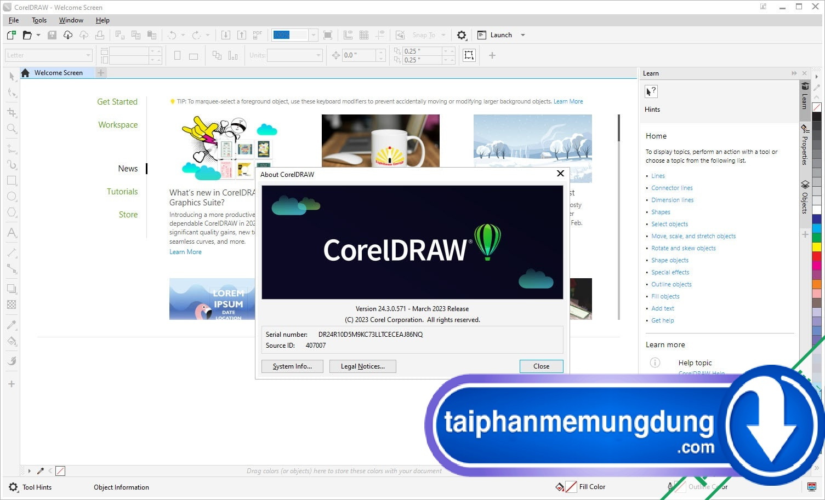
Task: Click the Save disk icon
Action: 52,35
